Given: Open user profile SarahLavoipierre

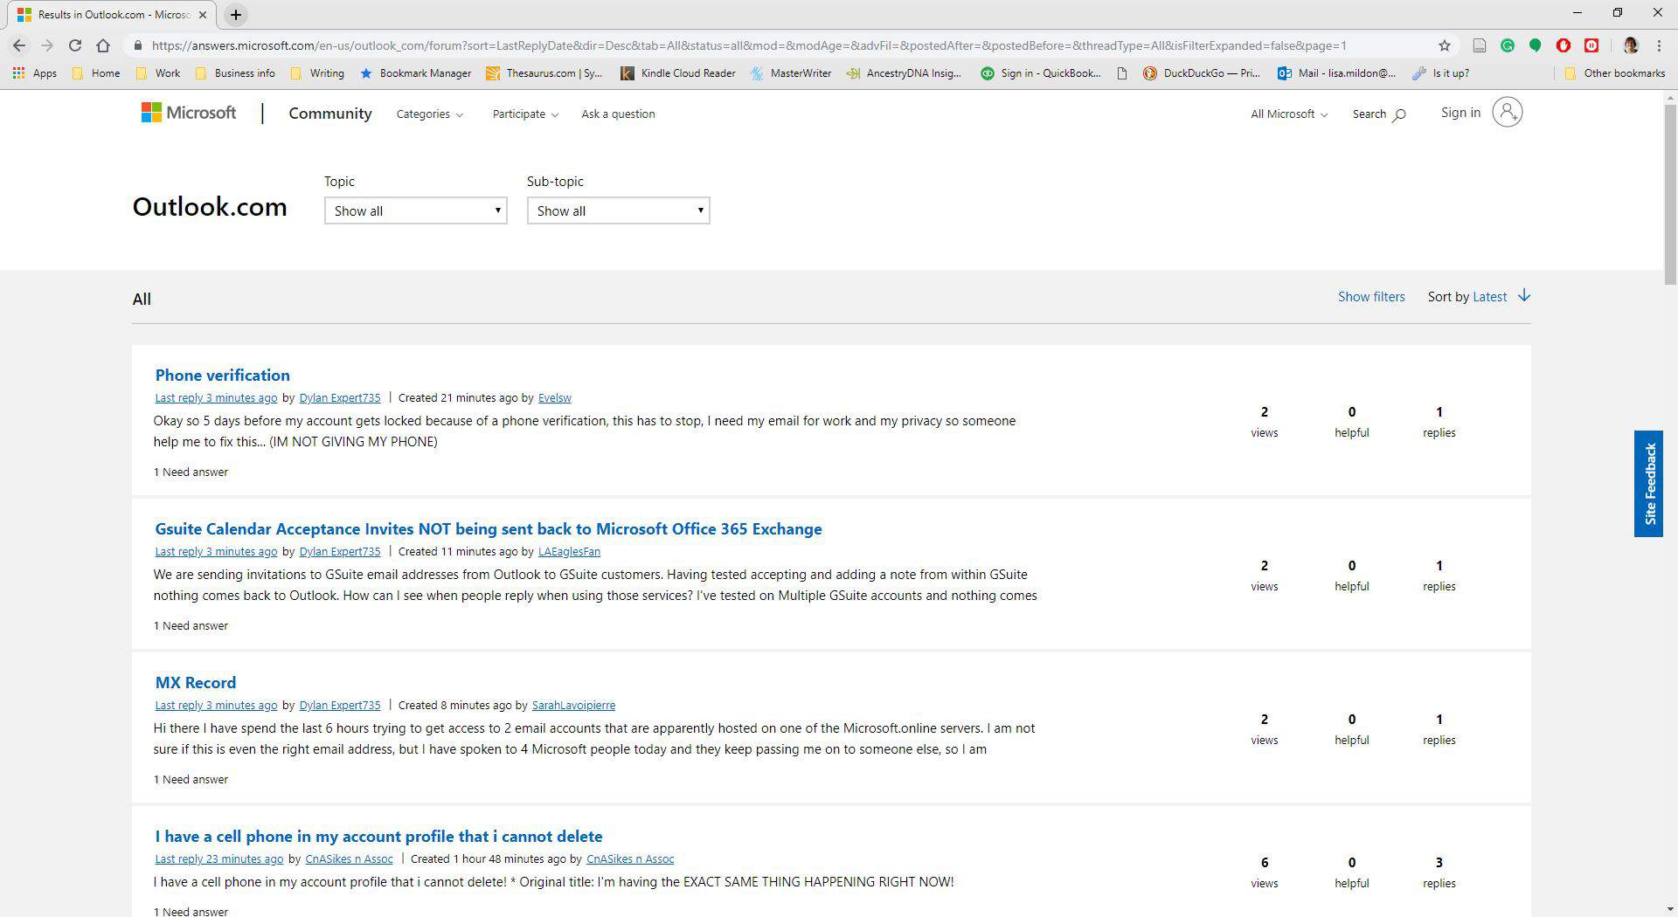Looking at the screenshot, I should pos(573,706).
